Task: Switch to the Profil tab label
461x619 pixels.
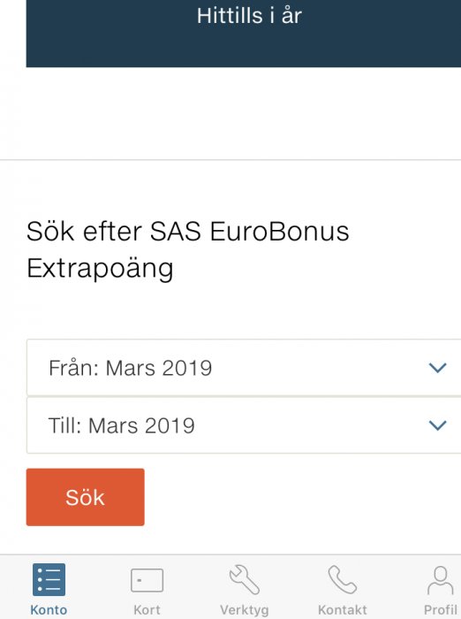Action: tap(440, 609)
